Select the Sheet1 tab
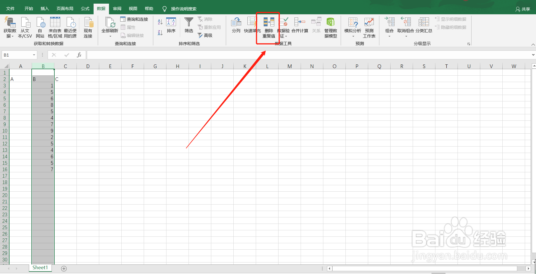 [x=40, y=268]
